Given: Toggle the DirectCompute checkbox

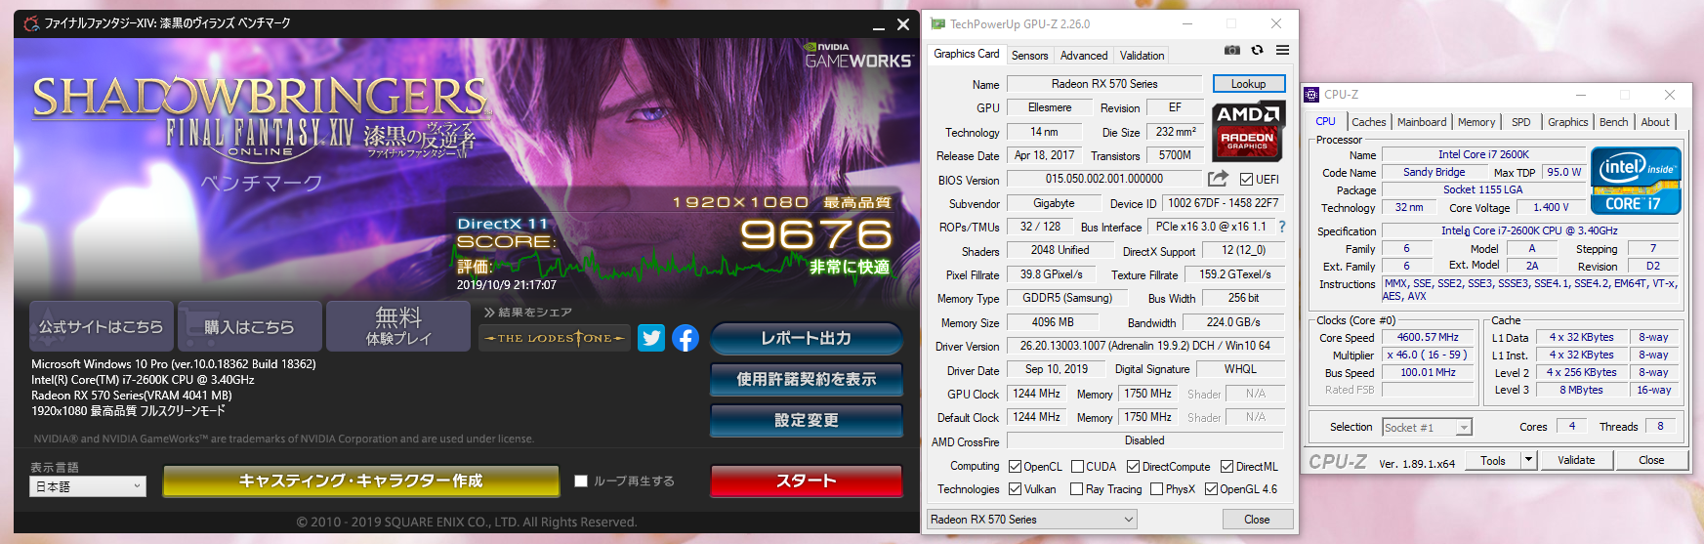Looking at the screenshot, I should [x=1133, y=467].
